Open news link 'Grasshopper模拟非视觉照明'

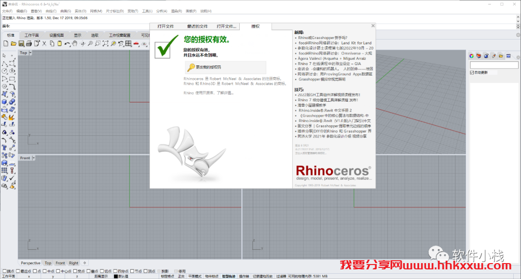coord(322,80)
